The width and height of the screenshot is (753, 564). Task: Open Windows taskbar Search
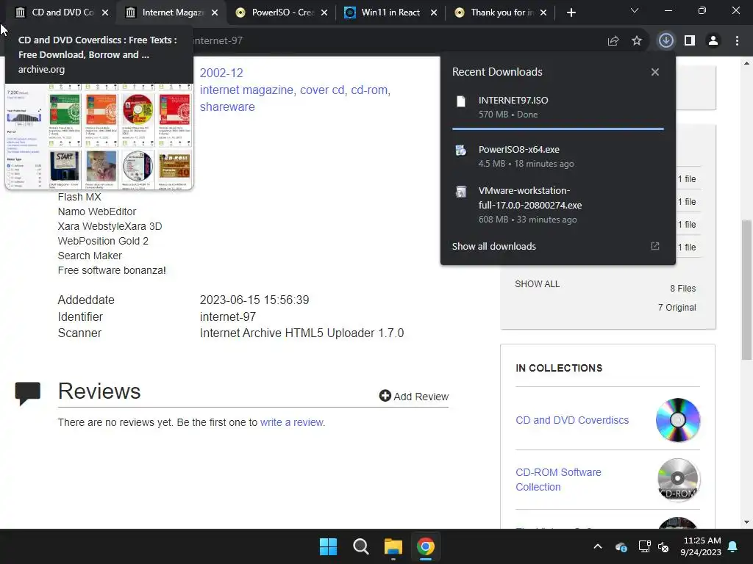[360, 546]
